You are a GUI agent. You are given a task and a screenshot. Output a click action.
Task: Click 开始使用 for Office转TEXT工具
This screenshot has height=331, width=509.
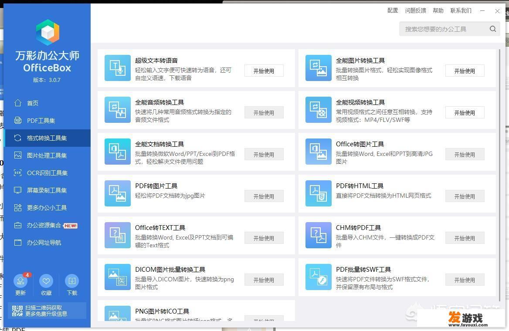coord(264,238)
